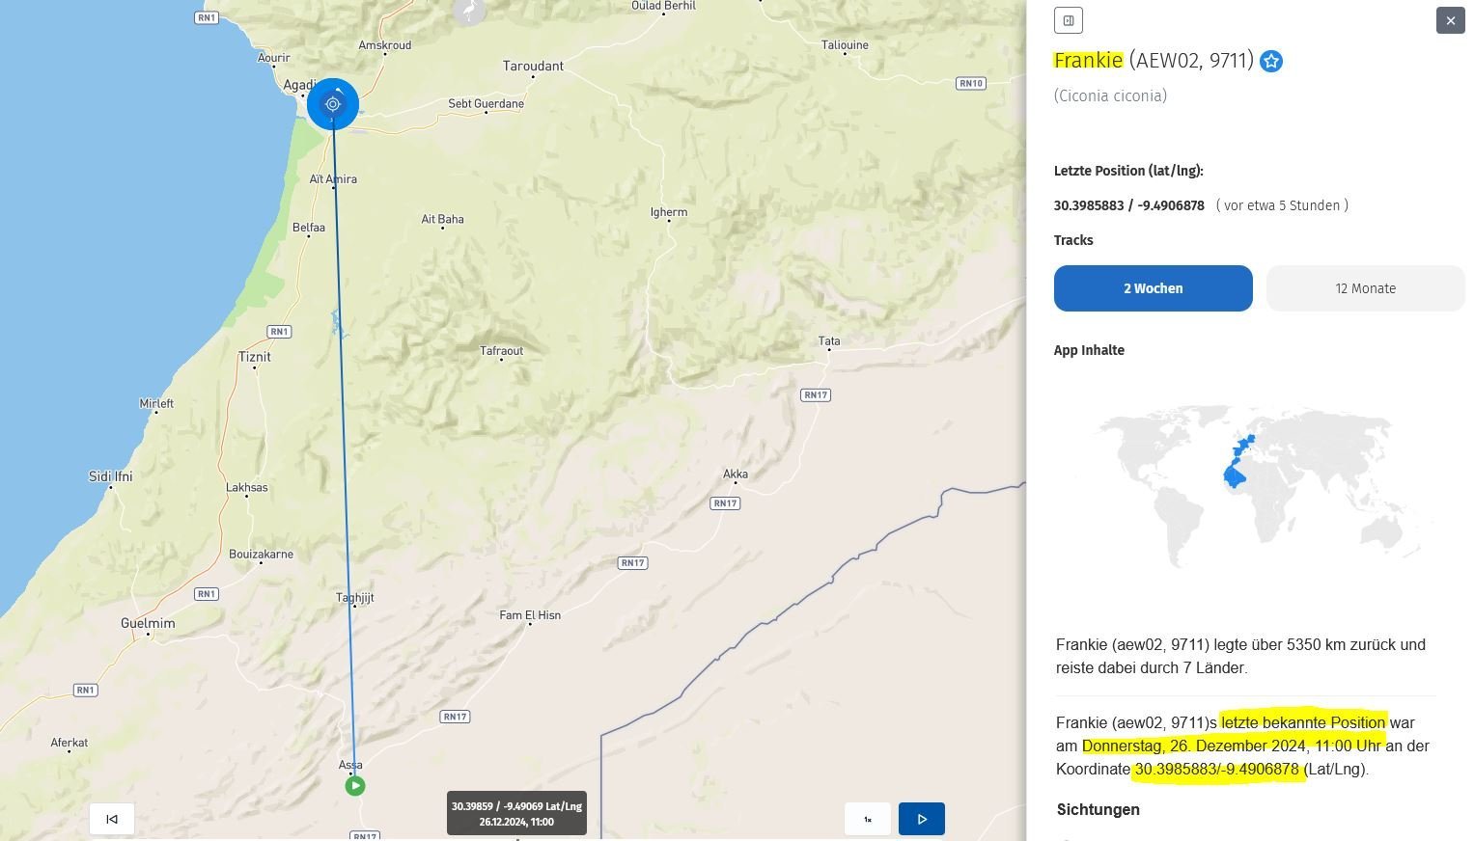This screenshot has height=841, width=1474.
Task: Select the gray stork icon at the map top
Action: pyautogui.click(x=469, y=11)
